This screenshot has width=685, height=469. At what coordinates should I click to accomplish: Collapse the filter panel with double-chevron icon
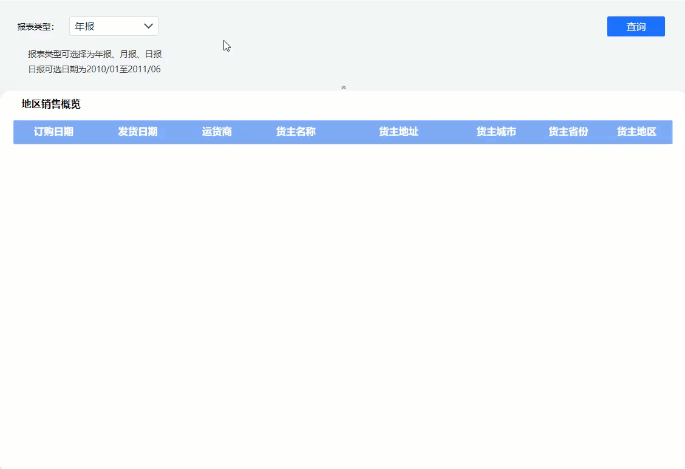343,87
